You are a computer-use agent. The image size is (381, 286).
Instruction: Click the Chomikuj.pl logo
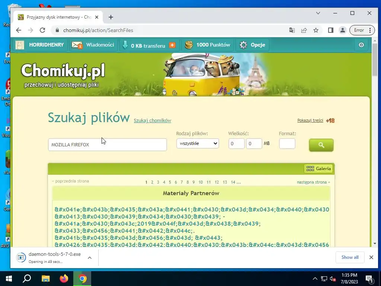coord(63,71)
